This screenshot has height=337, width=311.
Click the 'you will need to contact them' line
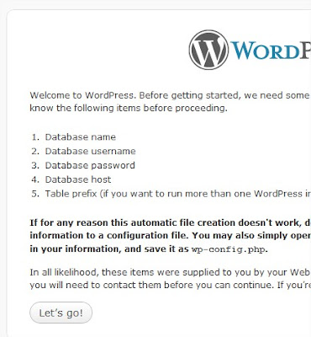(171, 285)
